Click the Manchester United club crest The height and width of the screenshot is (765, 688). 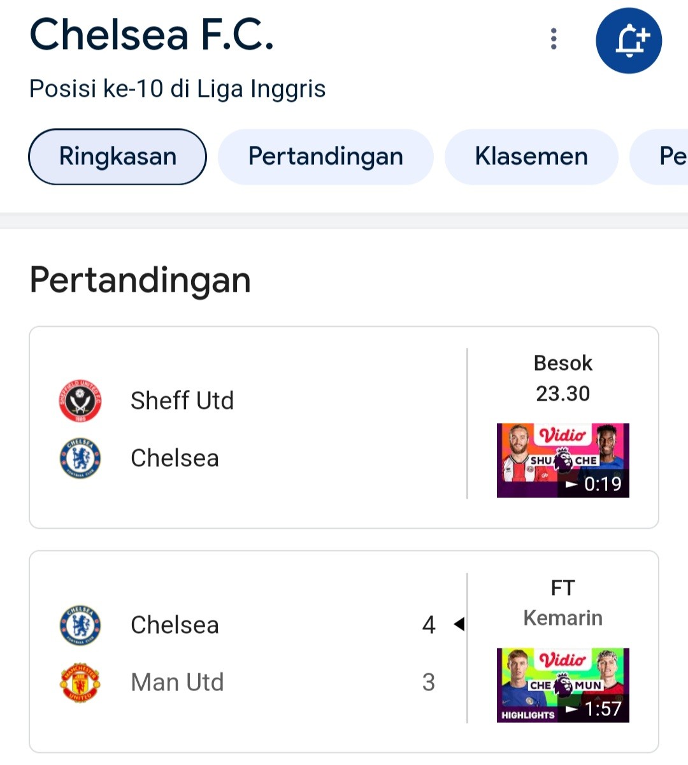[x=80, y=682]
